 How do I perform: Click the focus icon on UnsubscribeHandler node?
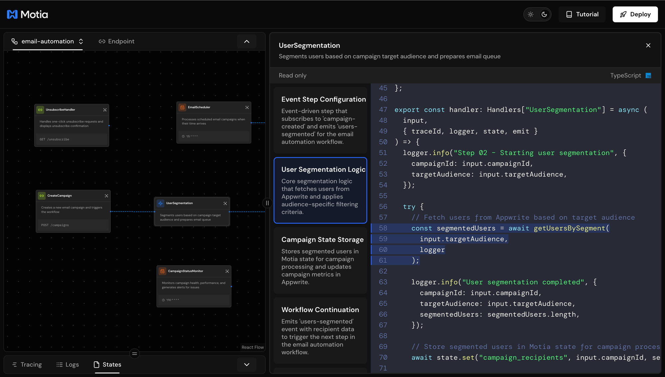tap(105, 110)
